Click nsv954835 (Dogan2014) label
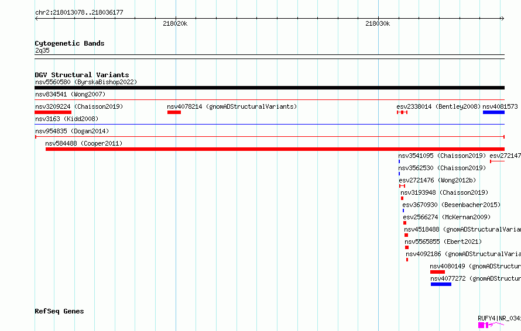This screenshot has width=521, height=331. pyautogui.click(x=72, y=131)
